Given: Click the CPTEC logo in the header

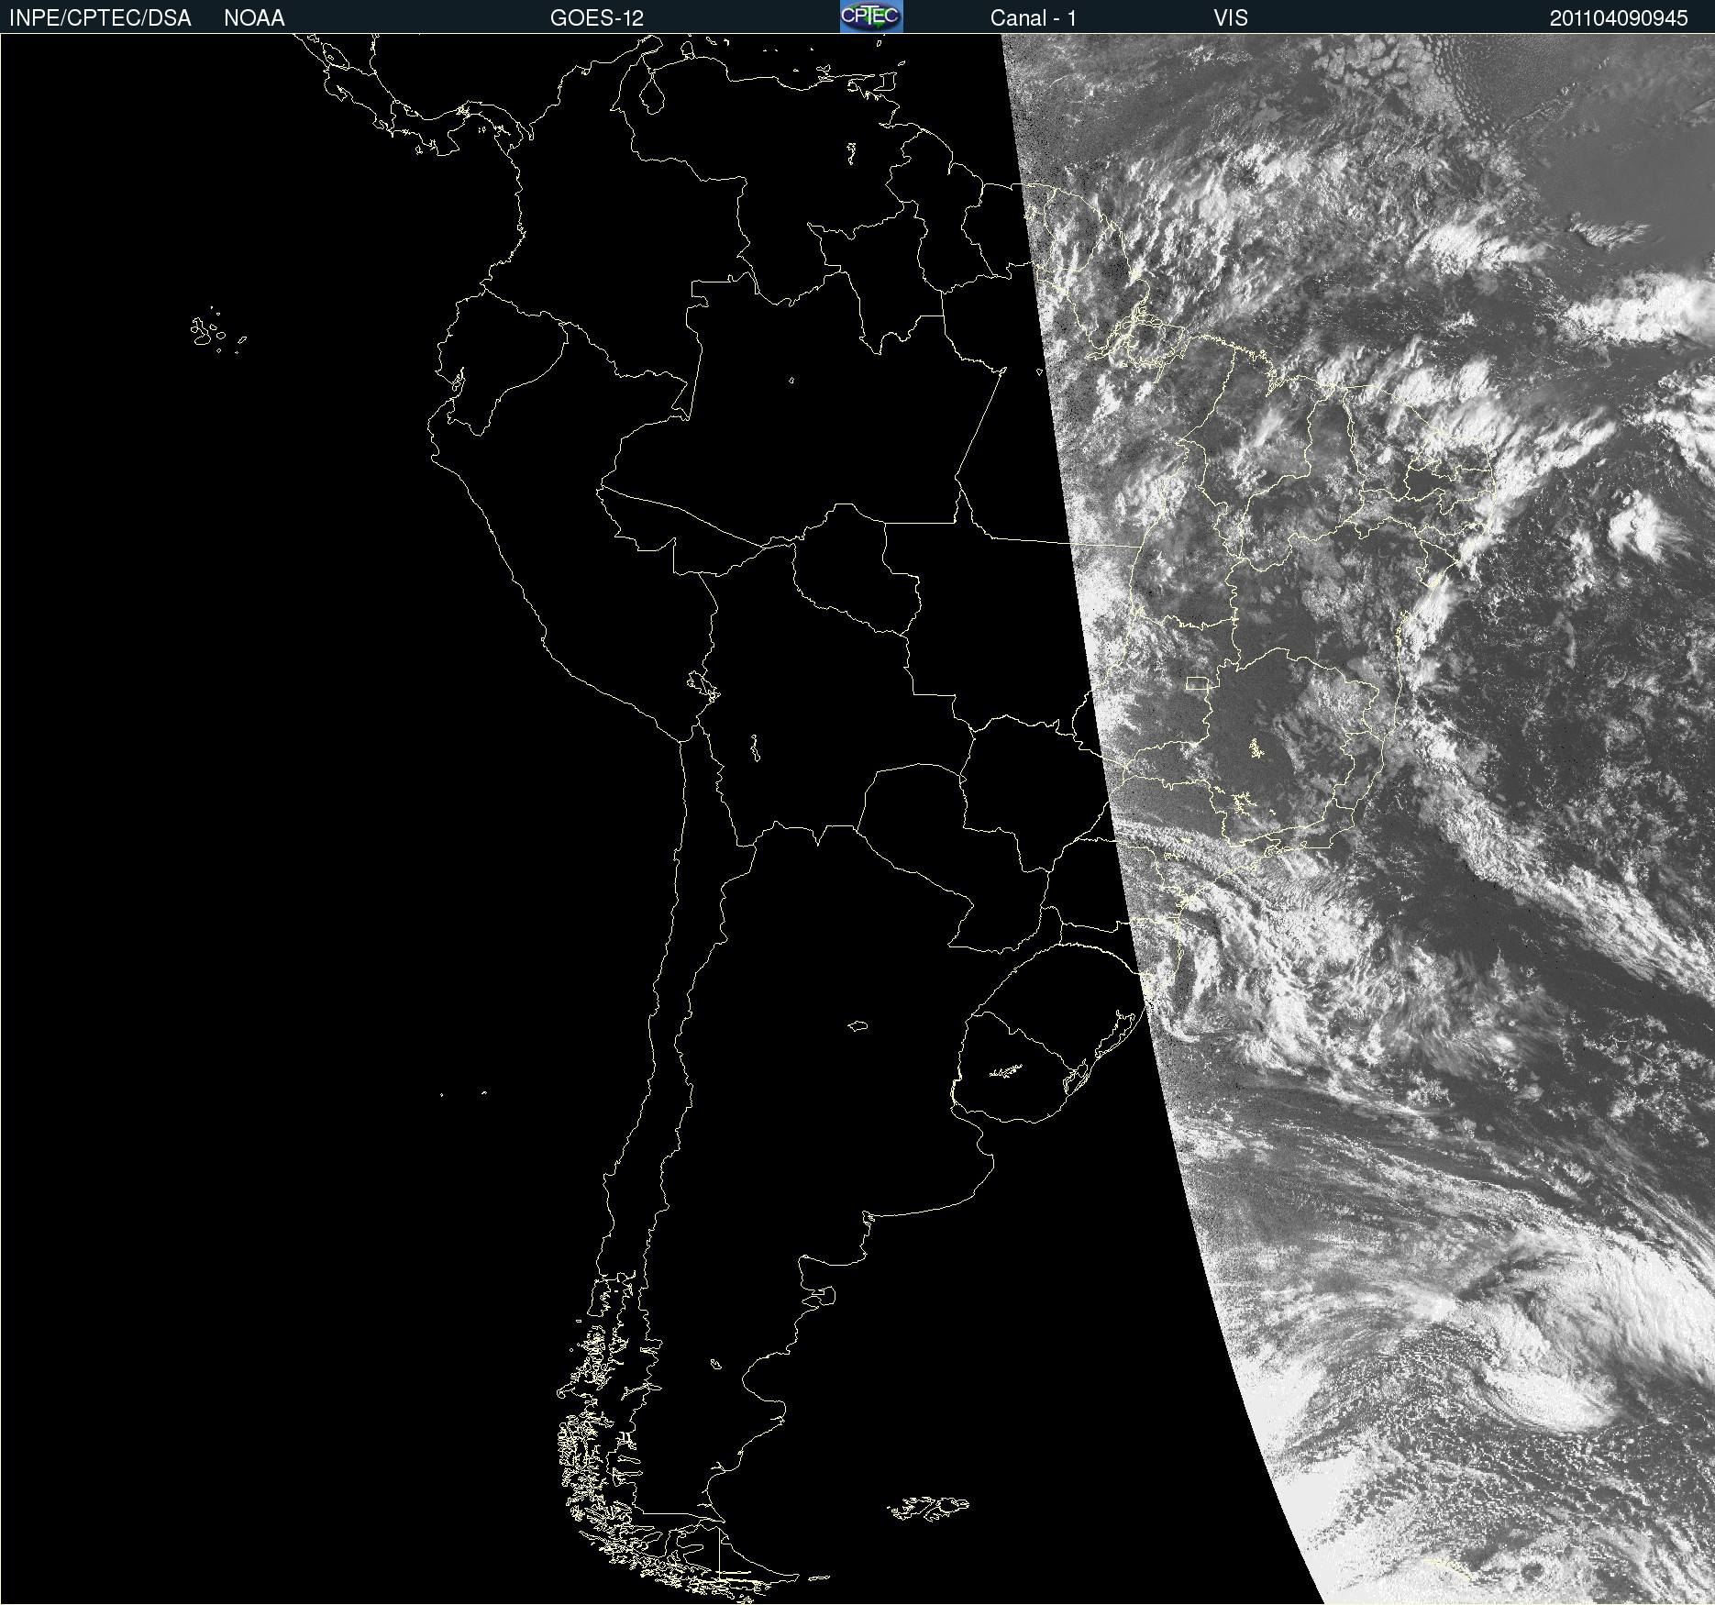Looking at the screenshot, I should [x=871, y=17].
